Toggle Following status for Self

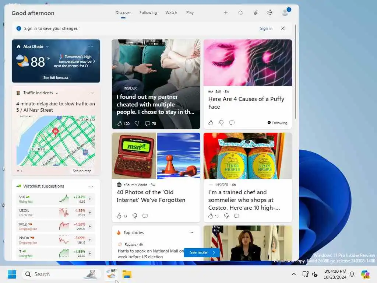(277, 123)
